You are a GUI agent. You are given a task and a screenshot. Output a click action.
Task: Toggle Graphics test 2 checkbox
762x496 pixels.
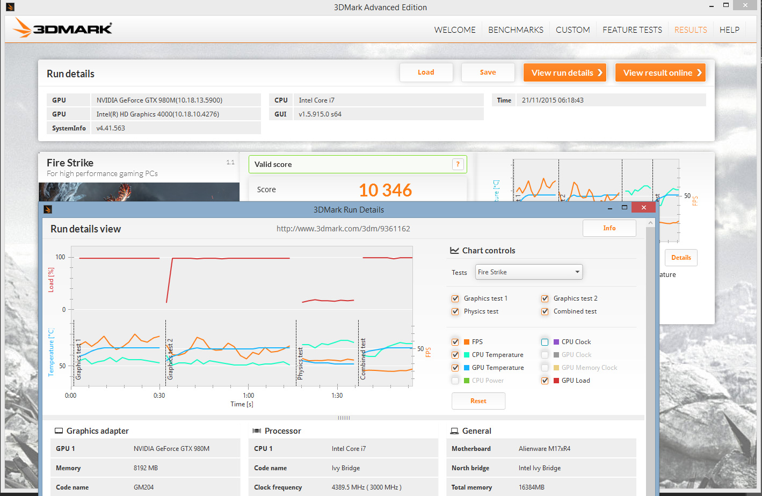[x=545, y=298]
